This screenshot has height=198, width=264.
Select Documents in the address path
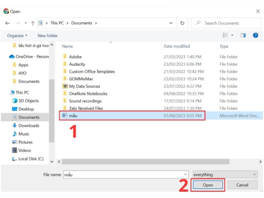(81, 23)
